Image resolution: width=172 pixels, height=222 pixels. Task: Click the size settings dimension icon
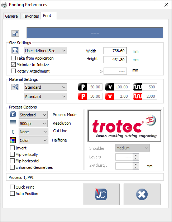(15, 50)
